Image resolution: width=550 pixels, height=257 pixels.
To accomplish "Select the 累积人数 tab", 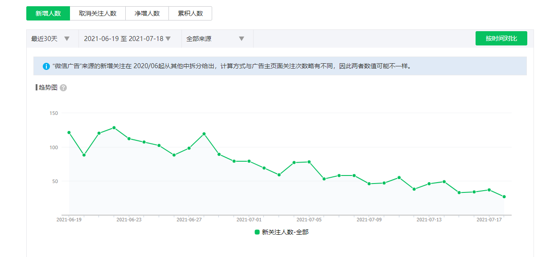I will pos(190,13).
